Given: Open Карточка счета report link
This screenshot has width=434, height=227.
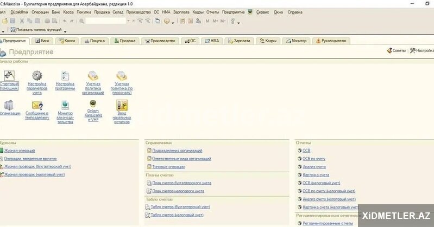Looking at the screenshot, I should [x=316, y=175].
